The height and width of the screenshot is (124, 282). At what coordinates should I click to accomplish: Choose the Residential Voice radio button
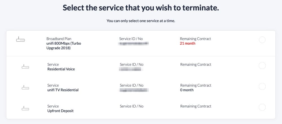pyautogui.click(x=262, y=66)
